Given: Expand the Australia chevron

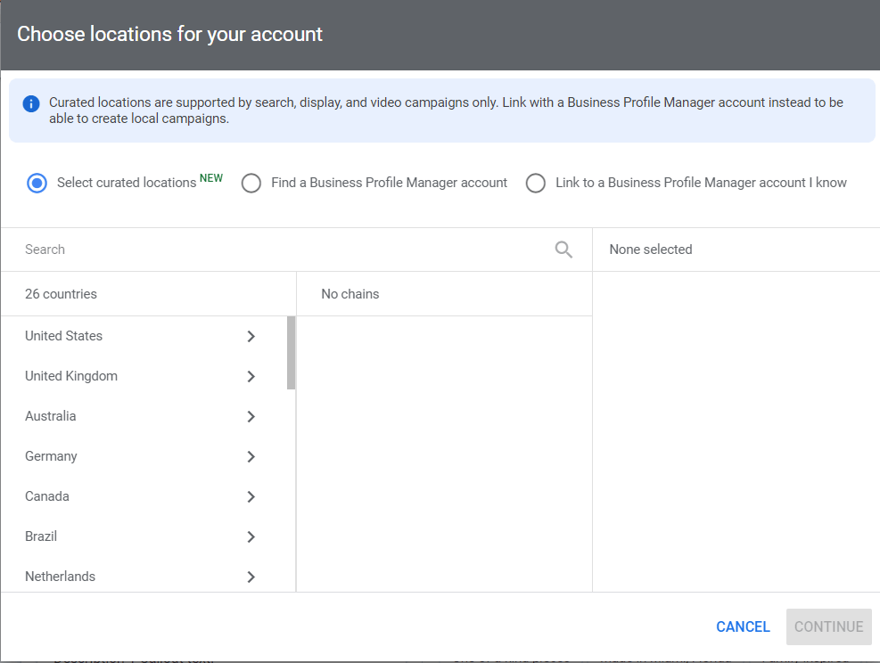Looking at the screenshot, I should [x=251, y=416].
